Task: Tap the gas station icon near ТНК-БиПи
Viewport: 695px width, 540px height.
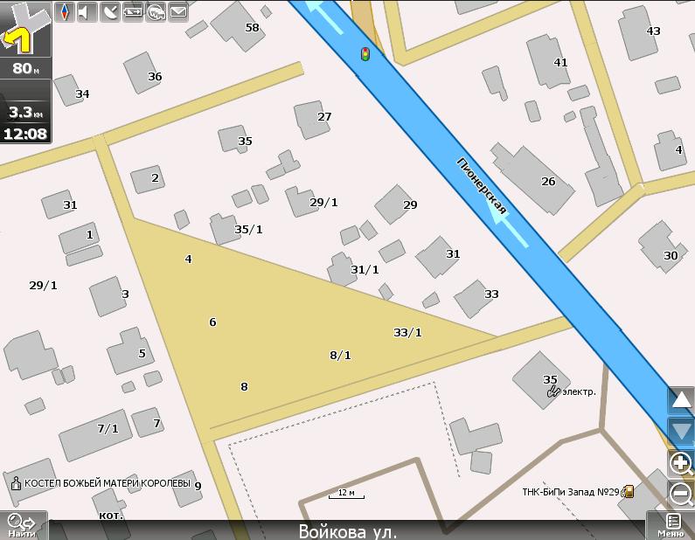Action: [x=628, y=491]
